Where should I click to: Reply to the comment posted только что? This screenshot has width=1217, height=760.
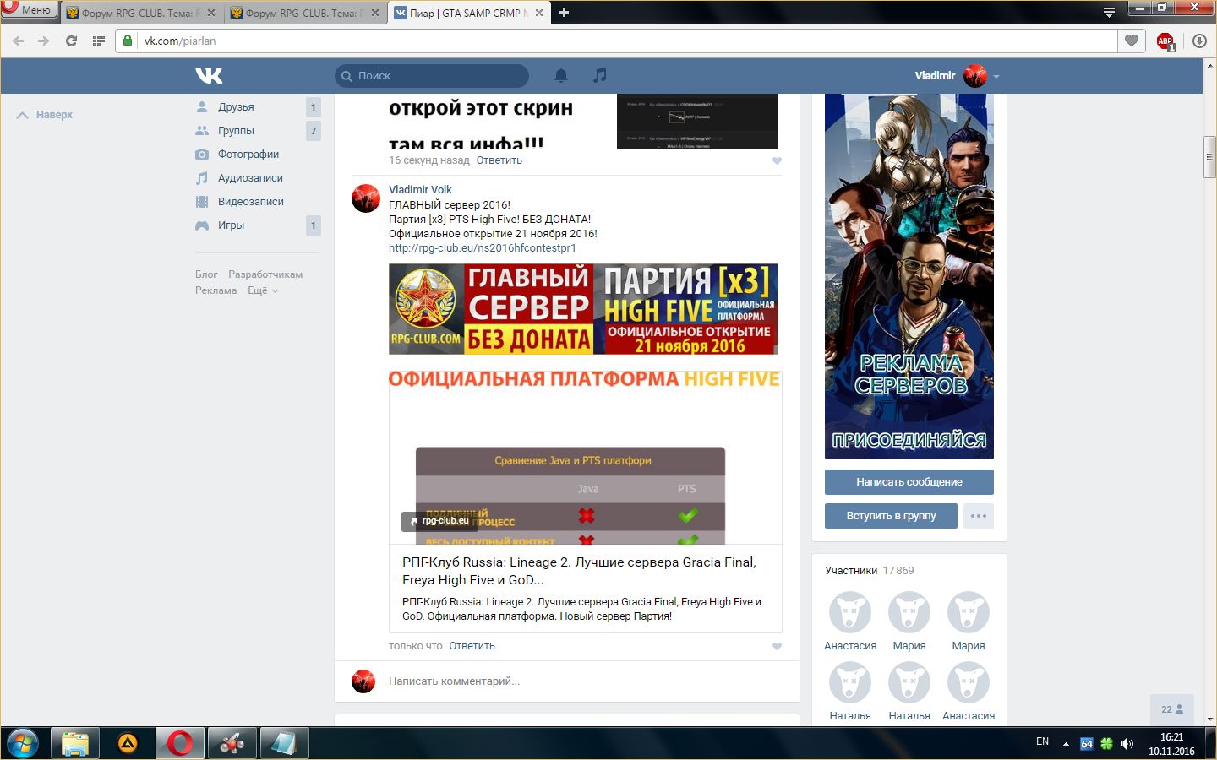pyautogui.click(x=472, y=646)
